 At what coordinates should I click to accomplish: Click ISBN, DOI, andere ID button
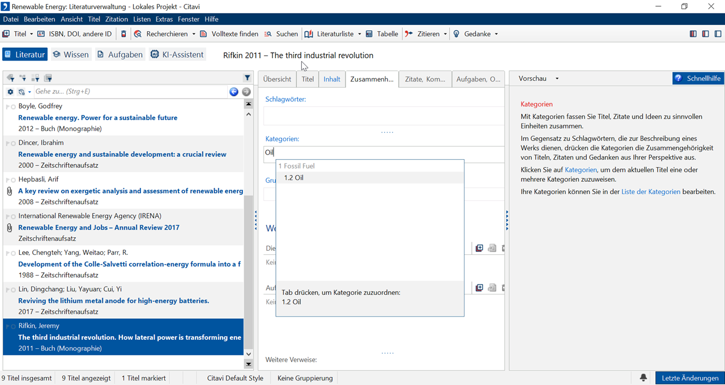pyautogui.click(x=74, y=34)
